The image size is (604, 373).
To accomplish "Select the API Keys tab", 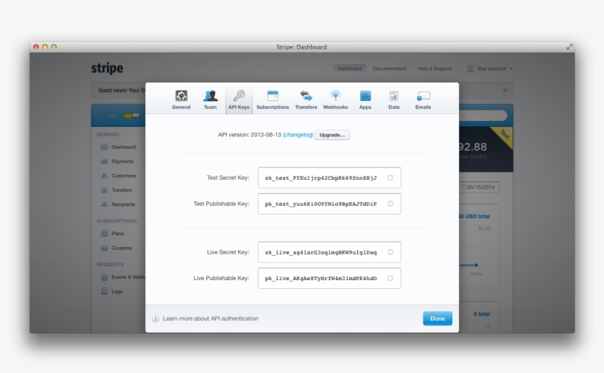I will (239, 100).
